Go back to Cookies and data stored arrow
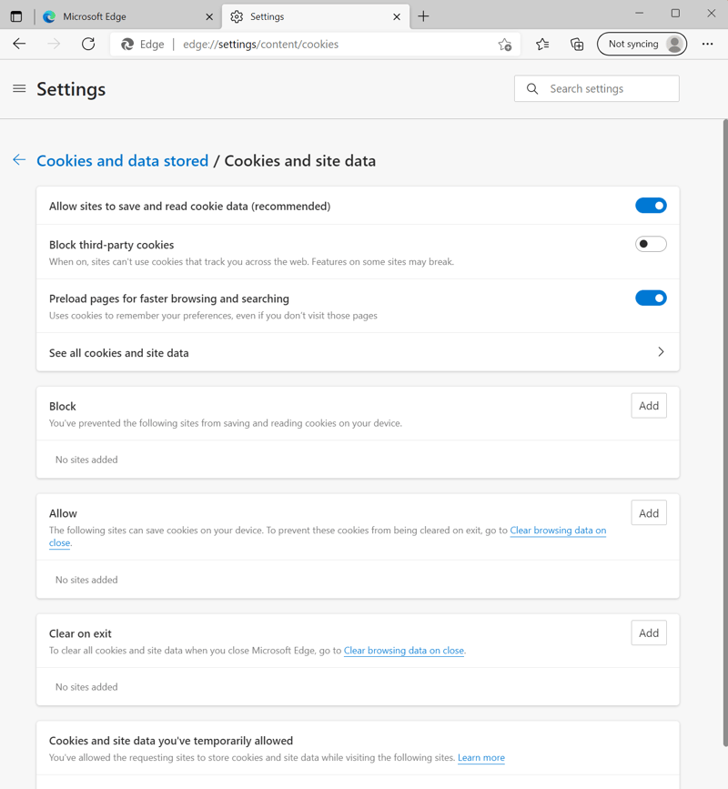This screenshot has height=789, width=728. (19, 160)
